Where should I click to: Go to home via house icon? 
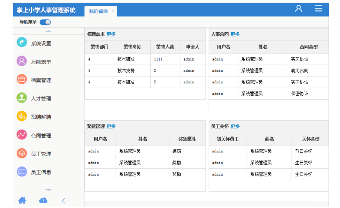[22, 200]
